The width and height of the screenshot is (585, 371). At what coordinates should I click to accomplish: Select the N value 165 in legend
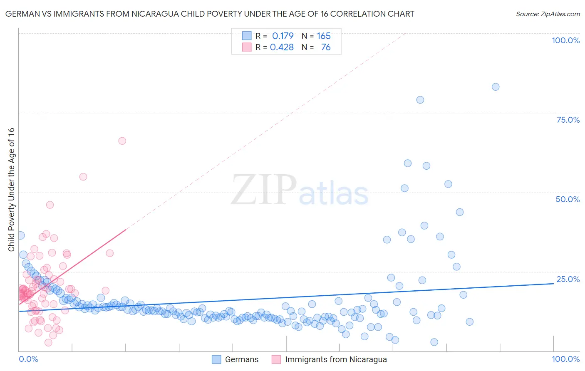pyautogui.click(x=324, y=36)
